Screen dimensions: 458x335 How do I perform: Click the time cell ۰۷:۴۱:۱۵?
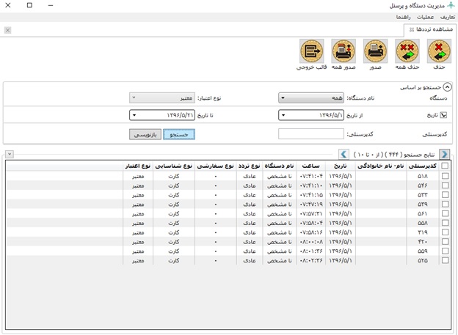click(x=311, y=195)
